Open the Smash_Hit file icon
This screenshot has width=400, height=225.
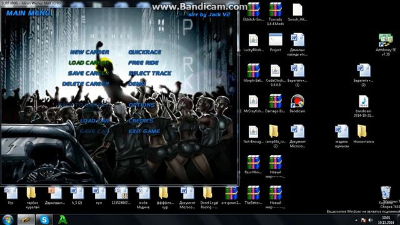click(x=297, y=10)
